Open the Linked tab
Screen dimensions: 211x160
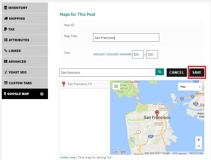coord(25,51)
